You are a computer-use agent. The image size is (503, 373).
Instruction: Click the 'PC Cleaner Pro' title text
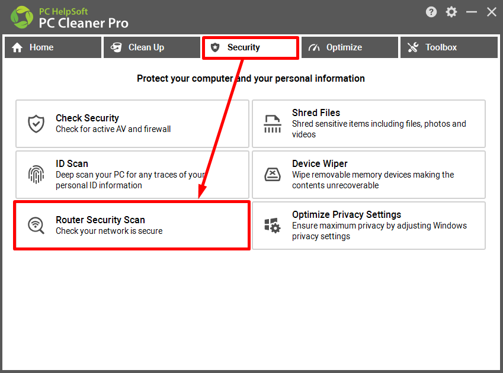click(x=84, y=23)
